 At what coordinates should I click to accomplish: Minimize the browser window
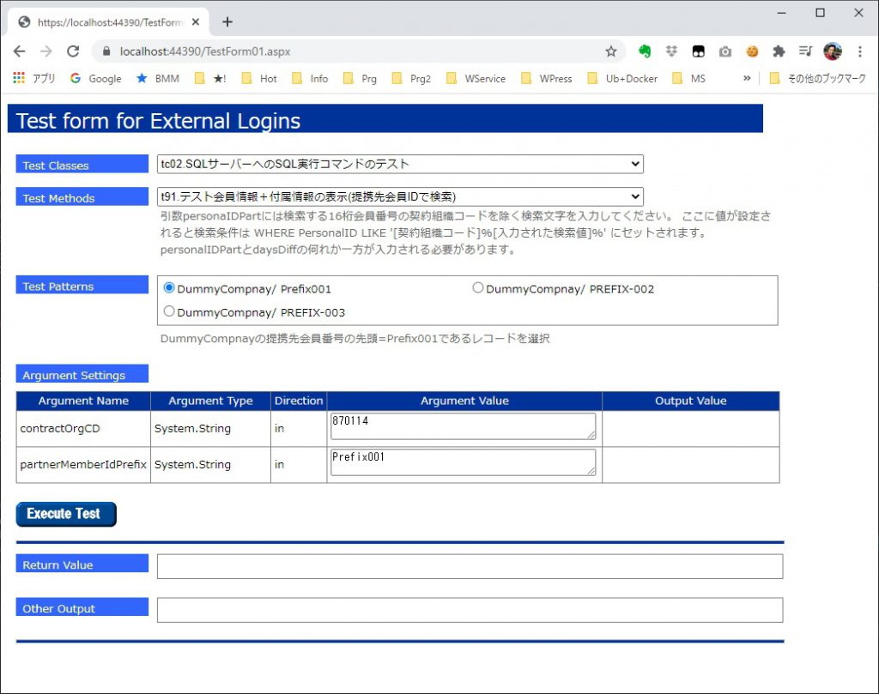781,13
